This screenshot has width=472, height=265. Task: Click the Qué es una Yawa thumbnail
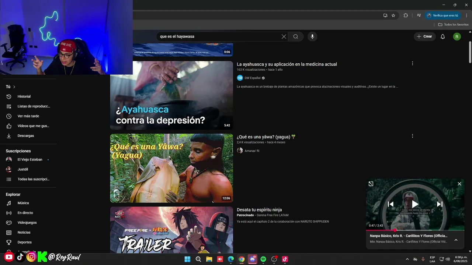pyautogui.click(x=171, y=168)
